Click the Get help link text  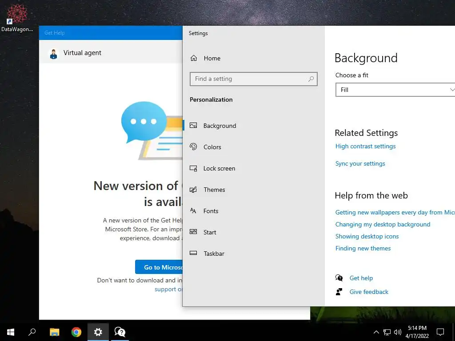click(x=361, y=278)
